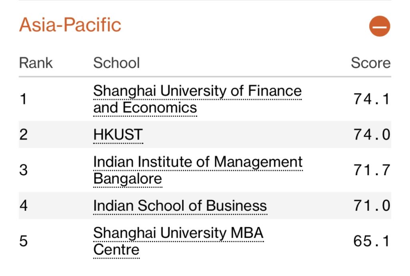Click the Asia-Pacific region heading
The image size is (410, 276).
(x=70, y=25)
